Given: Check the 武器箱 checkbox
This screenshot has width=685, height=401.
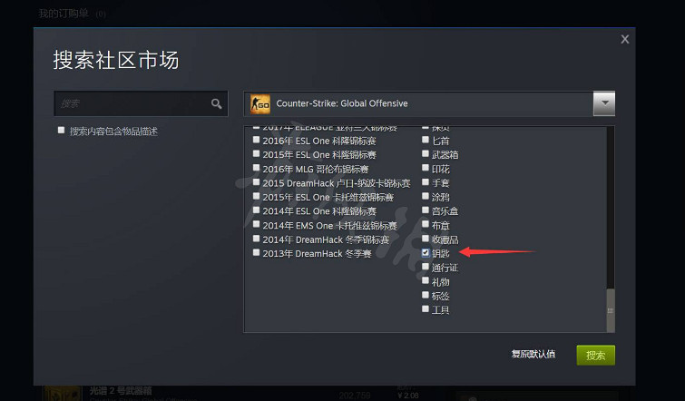Looking at the screenshot, I should [426, 153].
